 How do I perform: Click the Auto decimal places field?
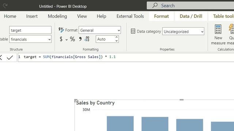[105, 39]
